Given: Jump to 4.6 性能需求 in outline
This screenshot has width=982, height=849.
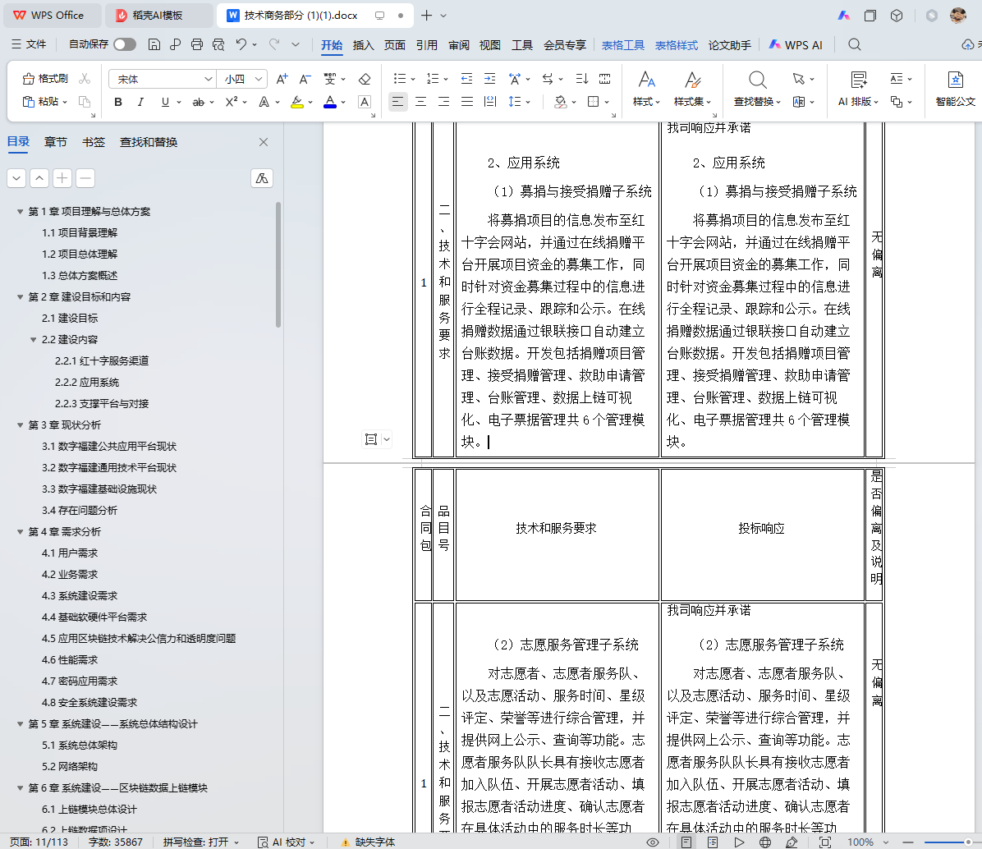Looking at the screenshot, I should 70,660.
